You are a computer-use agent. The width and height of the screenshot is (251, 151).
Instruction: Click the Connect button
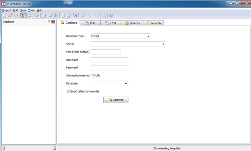[116, 100]
